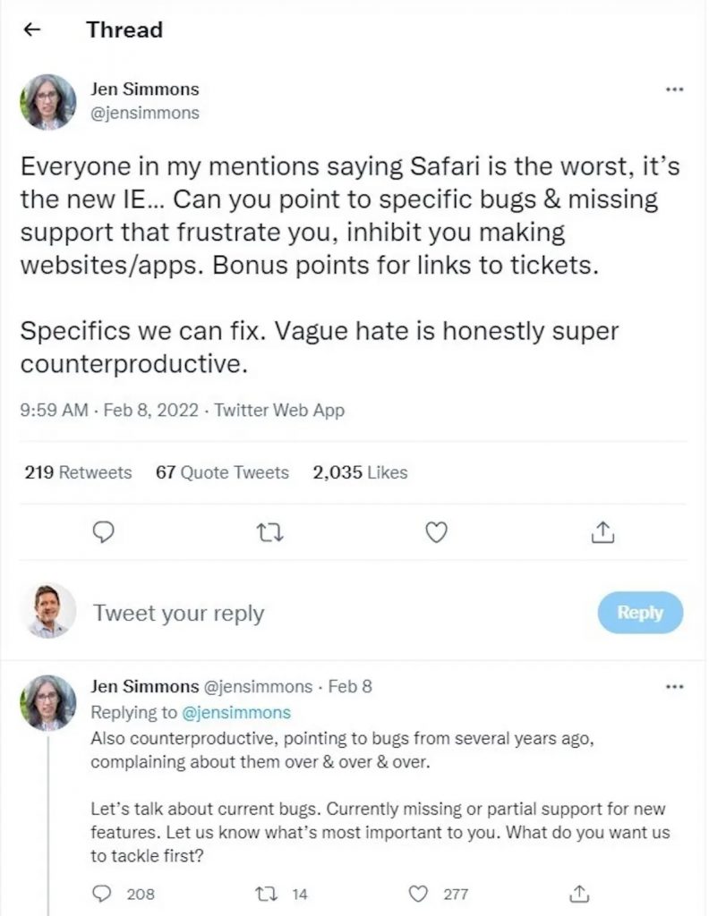Open the 67 Quote Tweets list
The image size is (726, 916).
(x=222, y=472)
